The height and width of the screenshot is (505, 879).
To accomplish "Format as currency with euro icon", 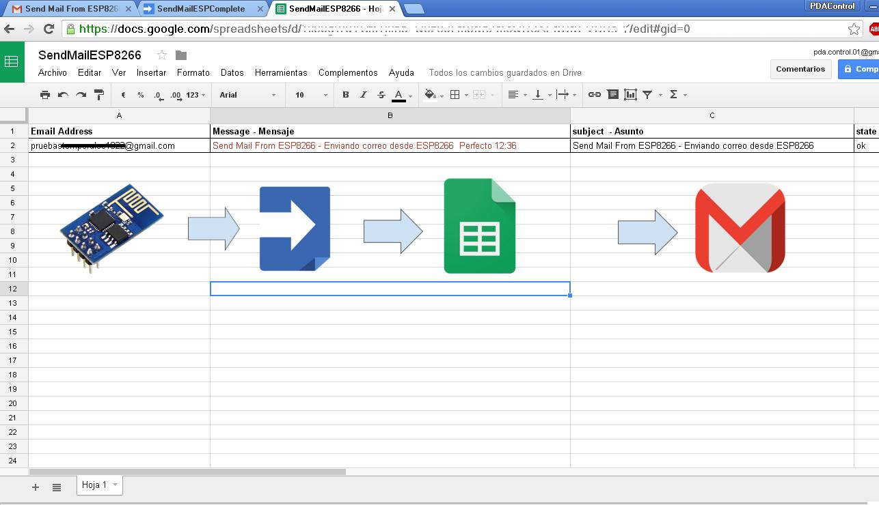I will [123, 95].
